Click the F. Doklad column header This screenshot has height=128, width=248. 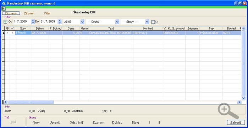coord(56,29)
